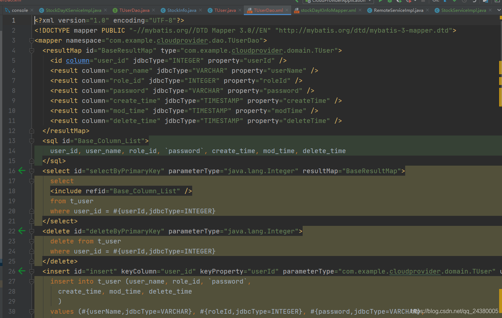Collapse the resultMap block at line 4
Viewport: 502px width, 318px height.
32,51
